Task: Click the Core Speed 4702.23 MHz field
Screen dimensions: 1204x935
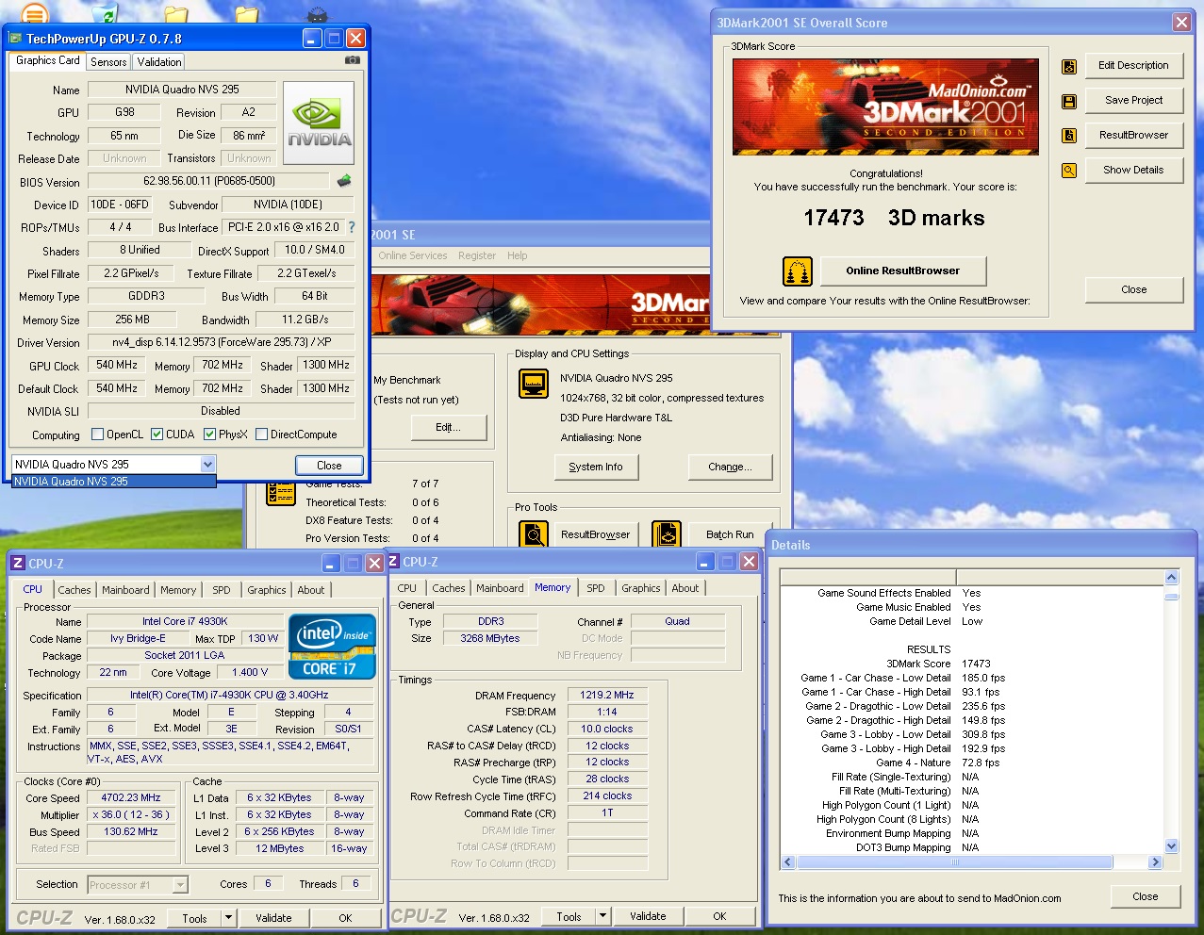Action: 131,797
